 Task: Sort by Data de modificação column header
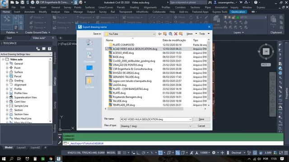pyautogui.click(x=174, y=40)
